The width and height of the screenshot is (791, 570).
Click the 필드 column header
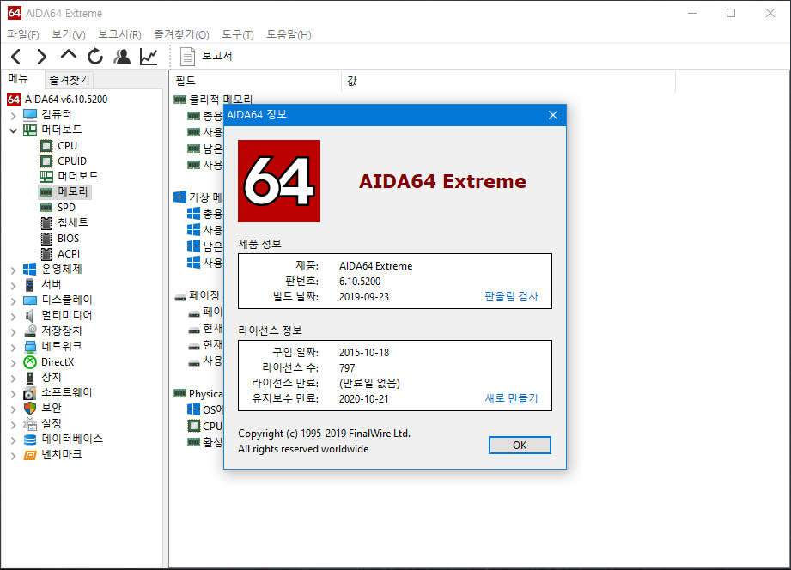[255, 81]
